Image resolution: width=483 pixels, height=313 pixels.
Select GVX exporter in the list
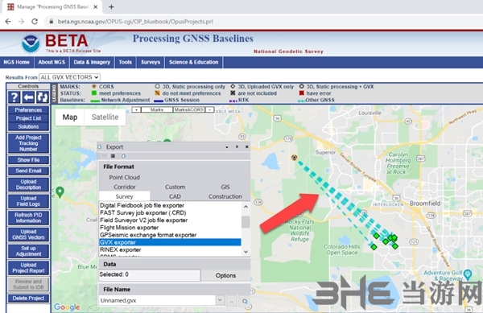[x=170, y=242]
